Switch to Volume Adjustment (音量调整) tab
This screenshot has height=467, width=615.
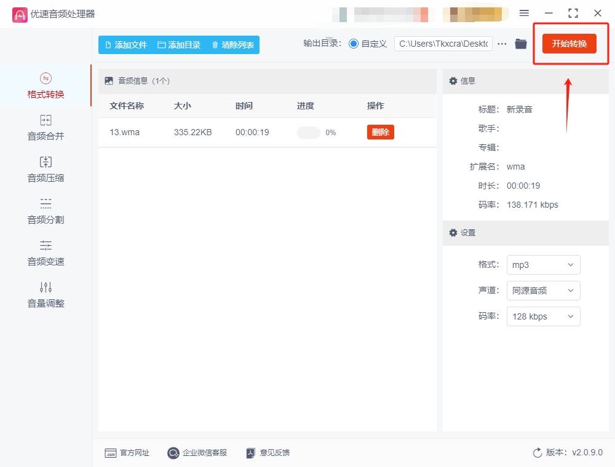(x=46, y=296)
